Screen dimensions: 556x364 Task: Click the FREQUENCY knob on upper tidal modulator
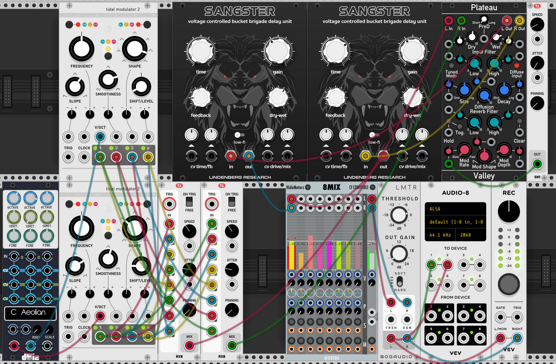coord(82,49)
